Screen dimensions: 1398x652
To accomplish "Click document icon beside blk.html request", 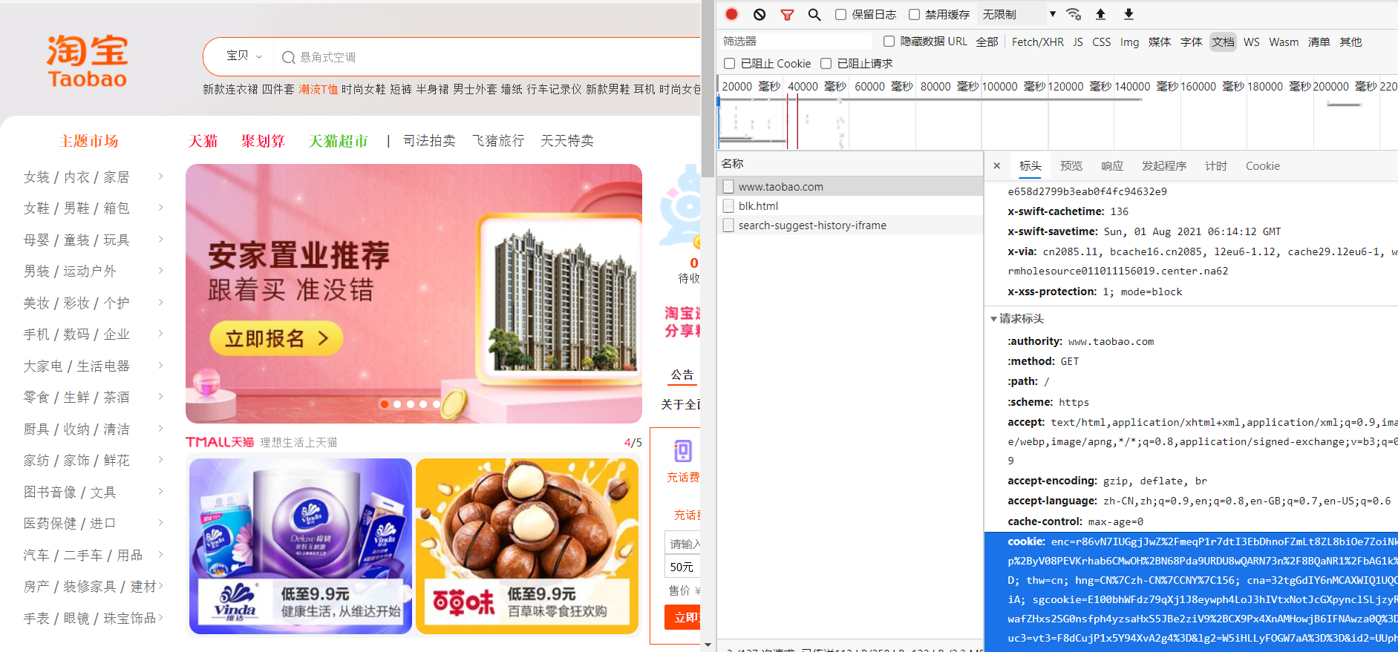I will coord(728,206).
